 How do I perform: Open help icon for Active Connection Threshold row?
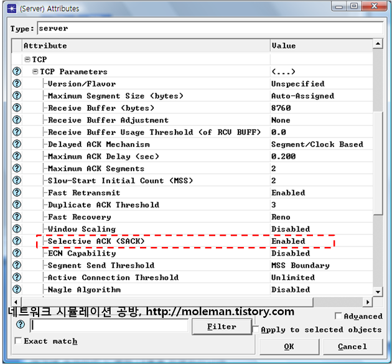(17, 278)
